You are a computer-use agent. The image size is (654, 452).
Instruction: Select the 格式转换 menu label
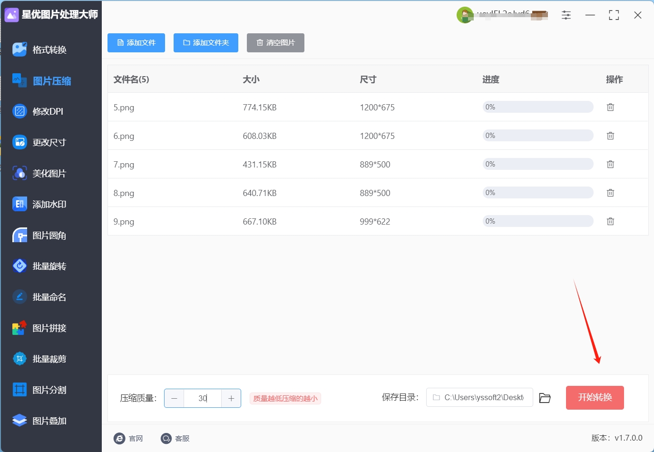tap(49, 50)
